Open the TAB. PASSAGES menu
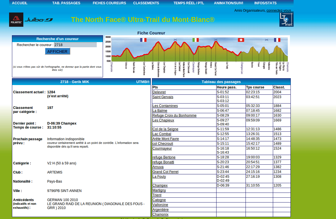The image size is (336, 219). click(66, 3)
